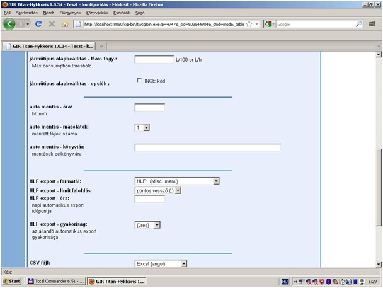
Task: Click the auto mentés - óra time field
Action: pyautogui.click(x=150, y=107)
